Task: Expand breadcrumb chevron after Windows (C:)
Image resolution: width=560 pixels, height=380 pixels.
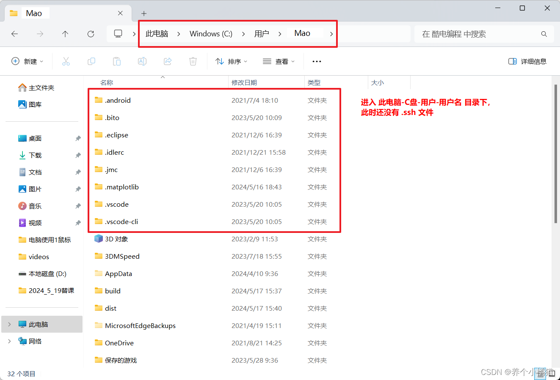Action: pyautogui.click(x=243, y=34)
